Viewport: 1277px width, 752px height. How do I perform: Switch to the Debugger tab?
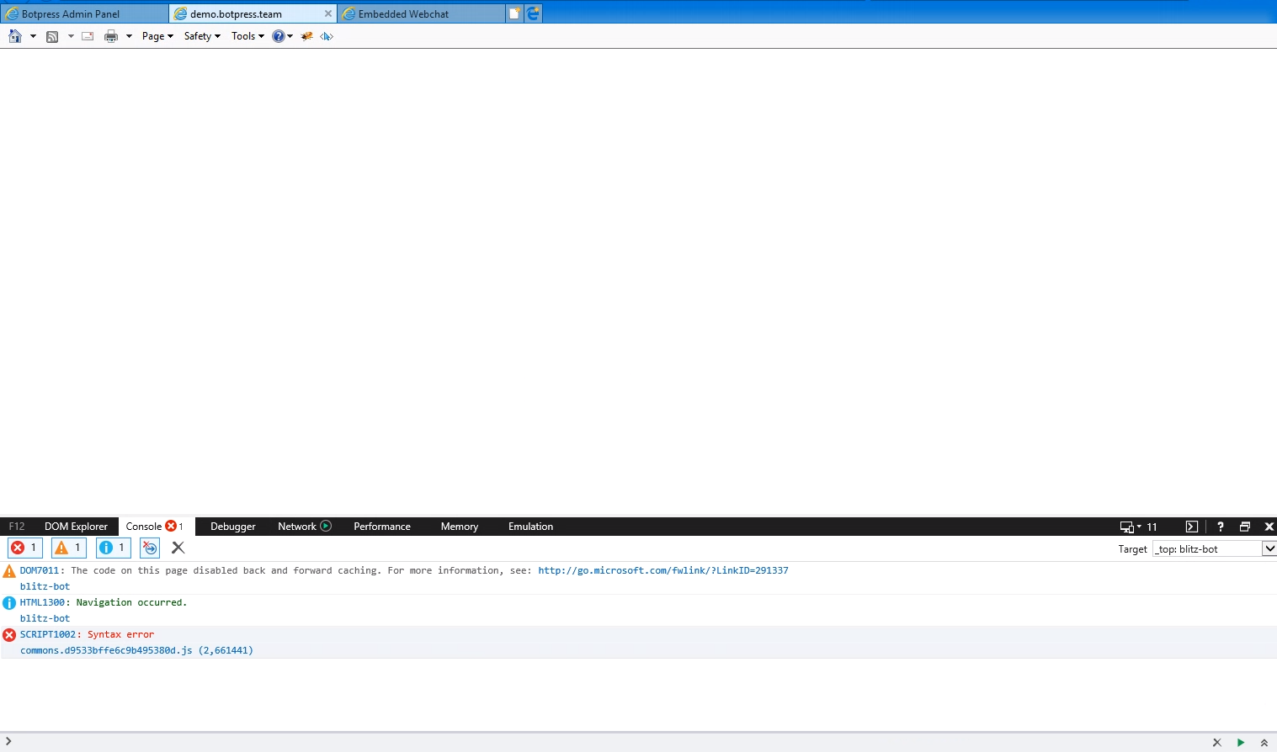232,527
